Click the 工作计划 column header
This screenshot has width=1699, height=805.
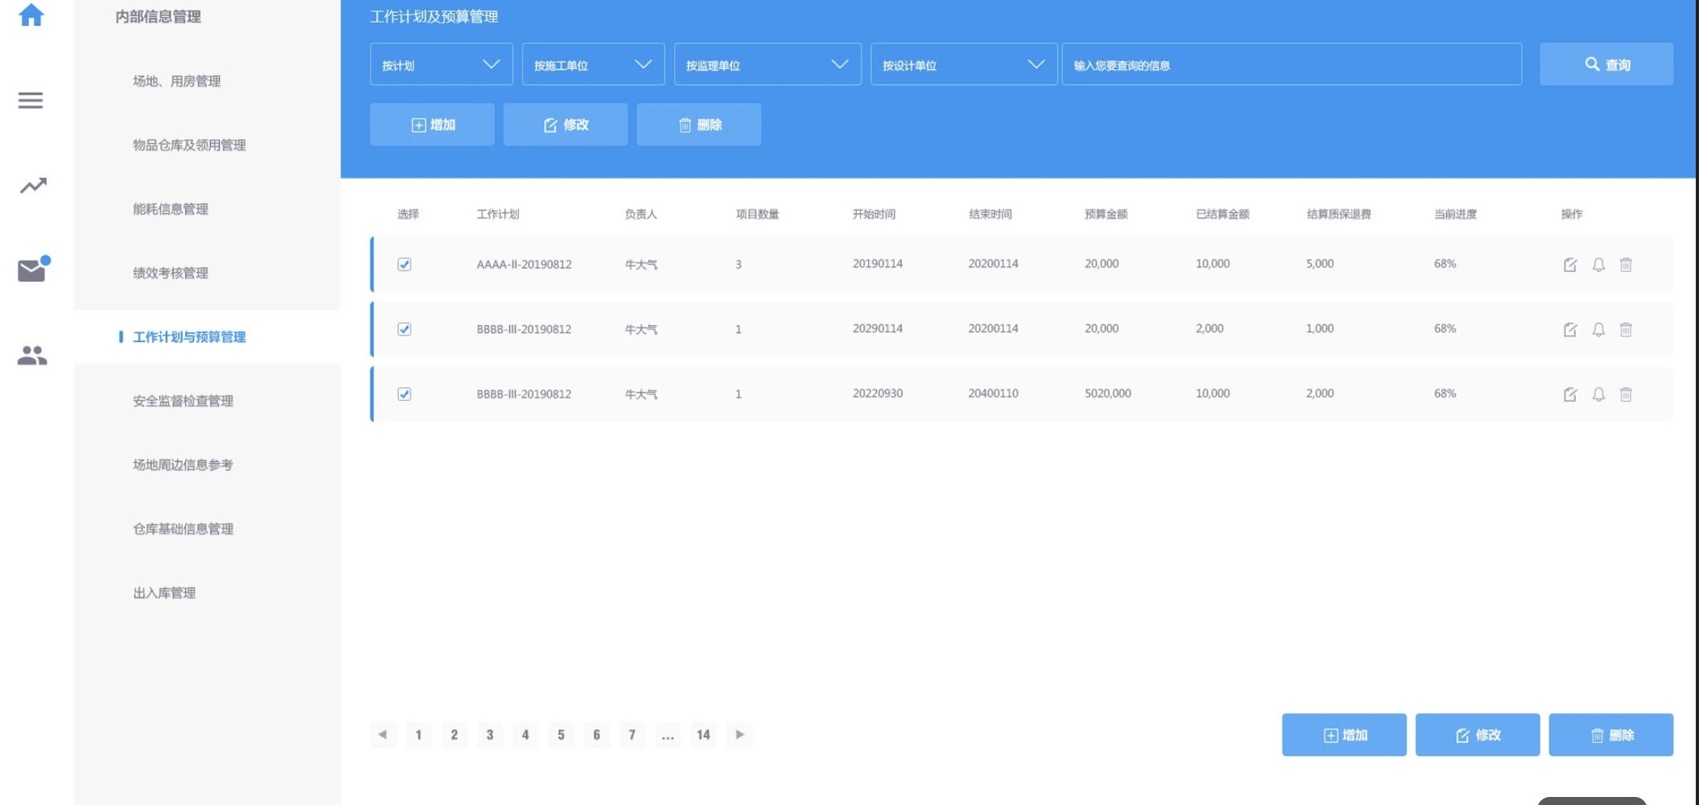[498, 214]
